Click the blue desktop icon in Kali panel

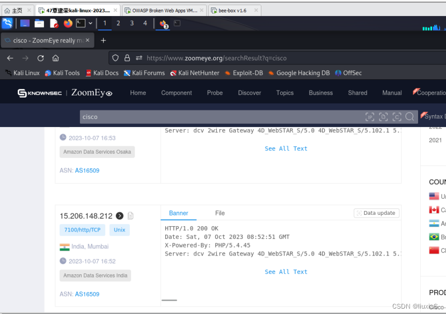click(x=25, y=23)
